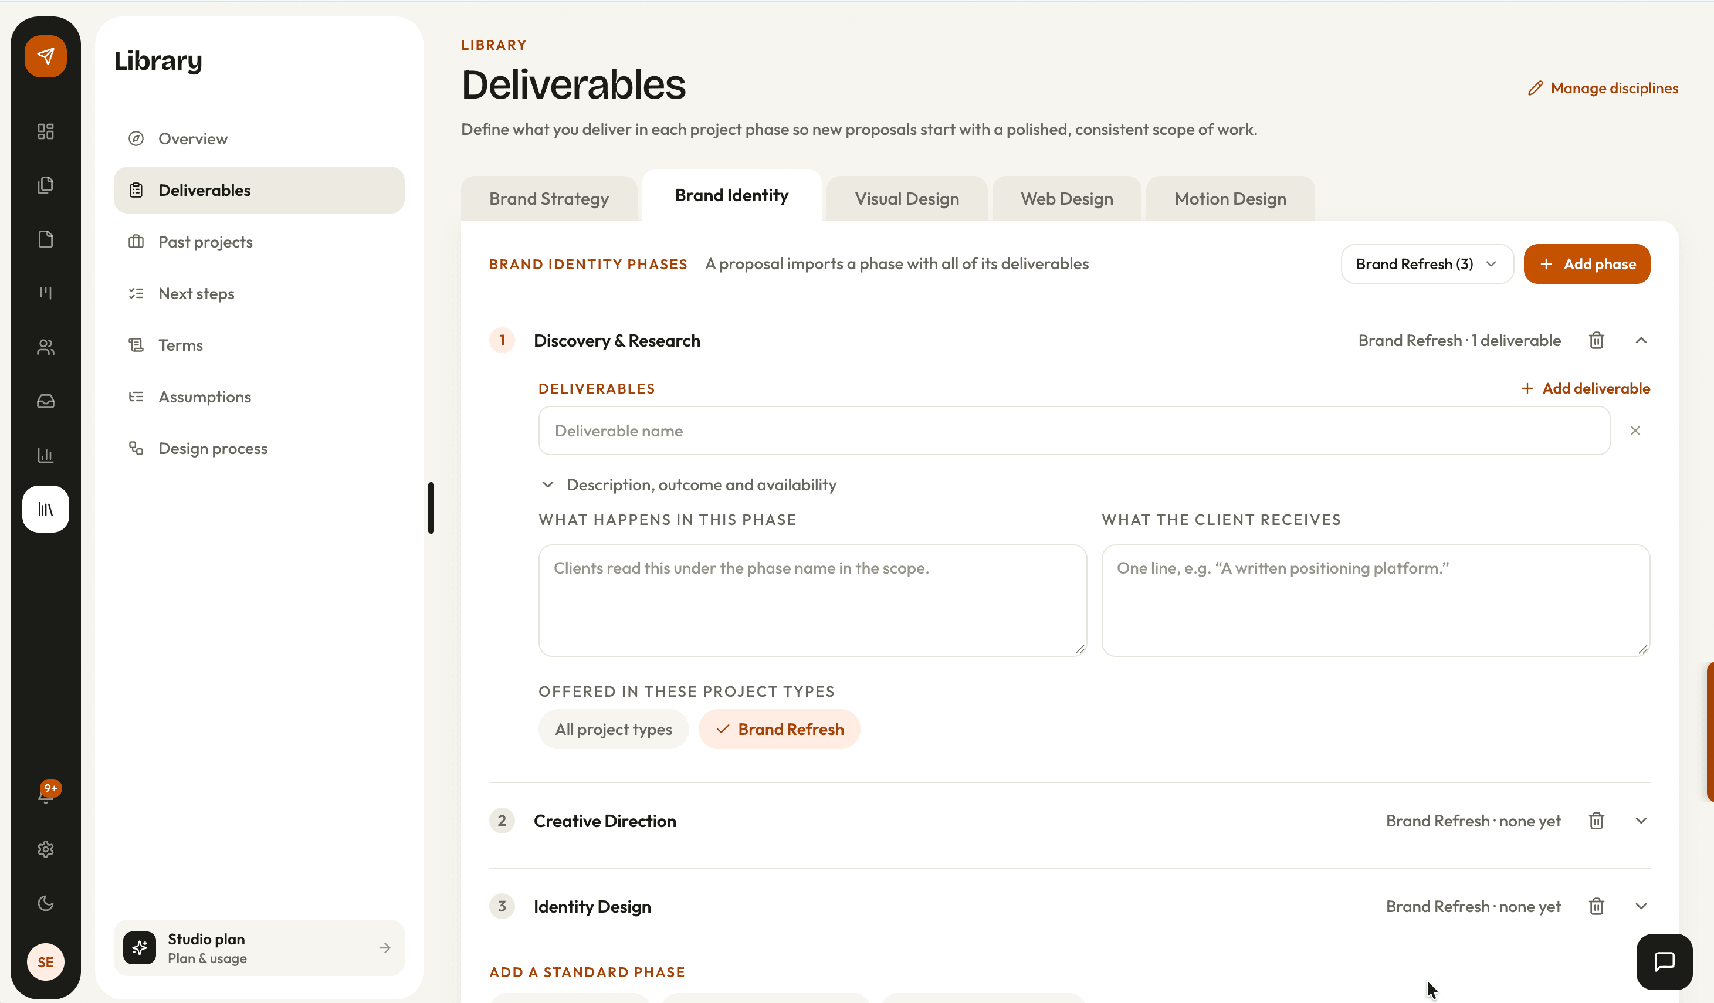Toggle the All project types chip
This screenshot has height=1003, width=1714.
[x=614, y=729]
